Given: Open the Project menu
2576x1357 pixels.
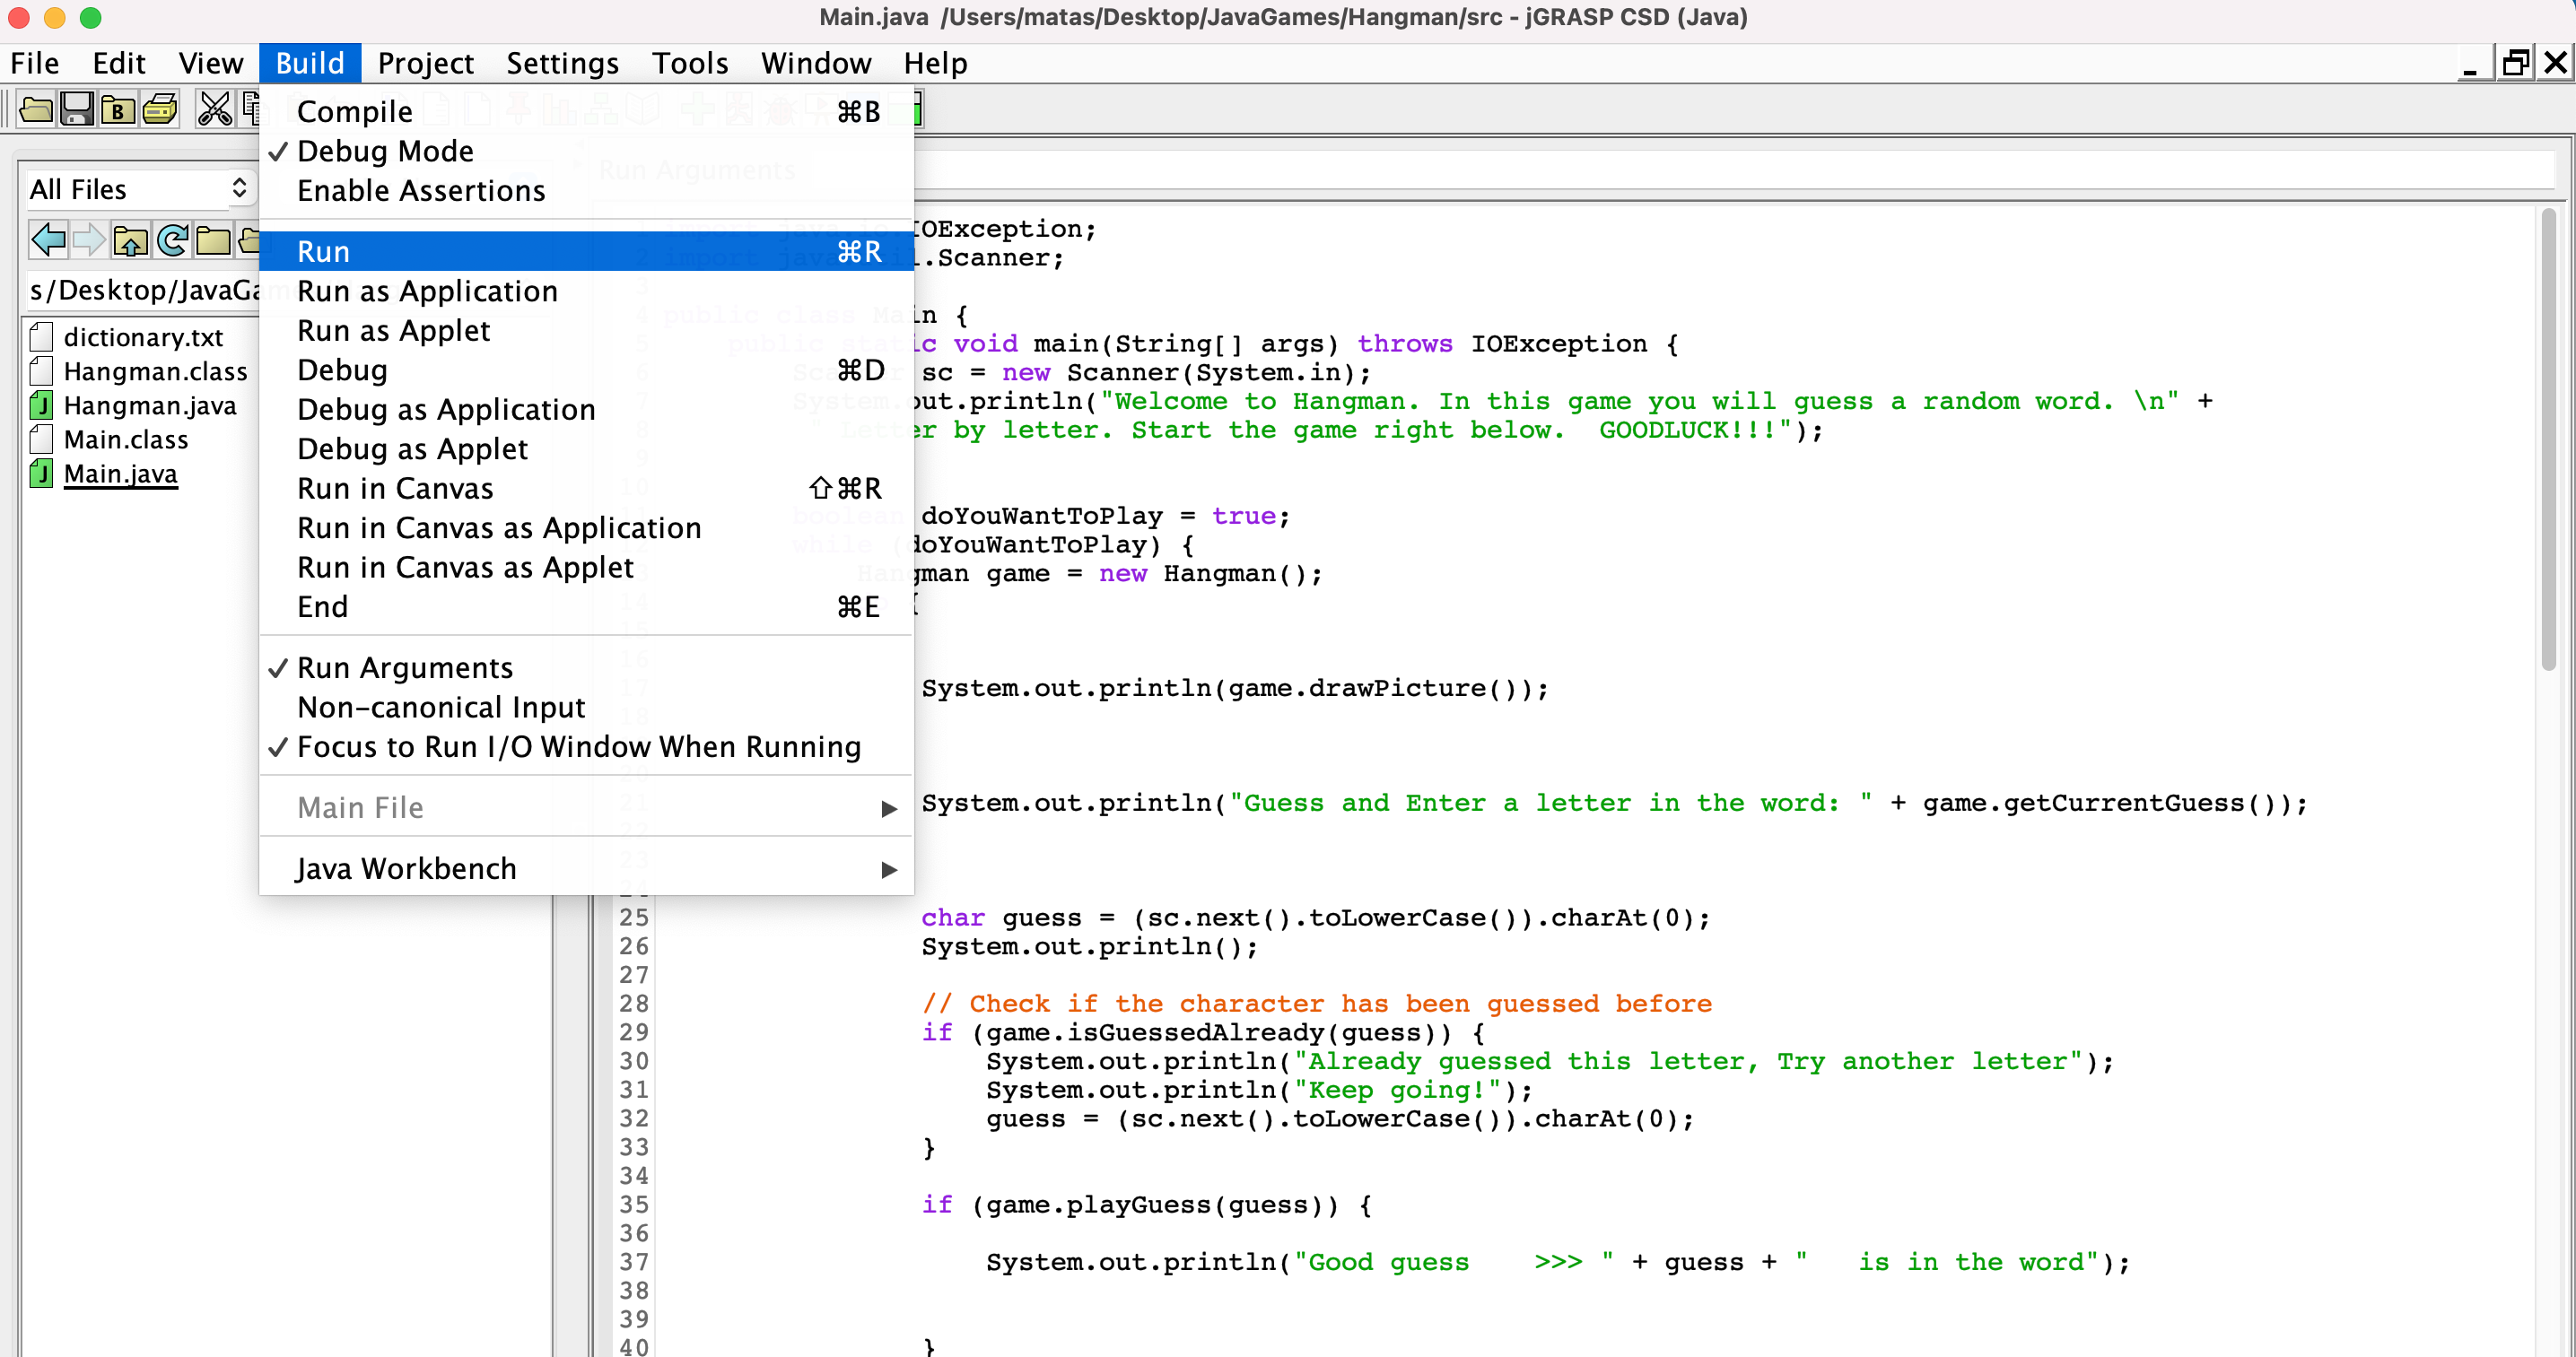Looking at the screenshot, I should [425, 63].
